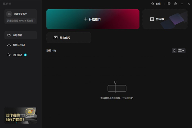Viewport: 192px width, 128px height.
Task: Open the 剪同款 template card
Action: (x=165, y=19)
